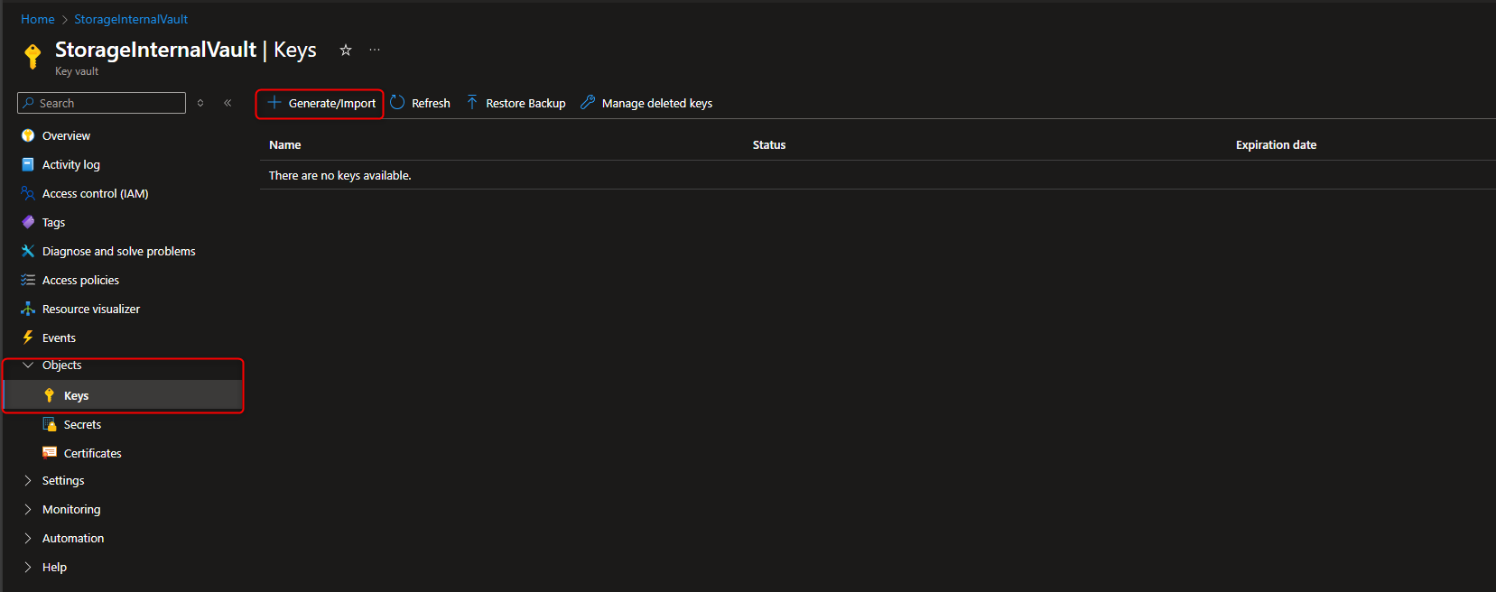This screenshot has height=592, width=1496.
Task: Open Access policies page
Action: (x=80, y=280)
